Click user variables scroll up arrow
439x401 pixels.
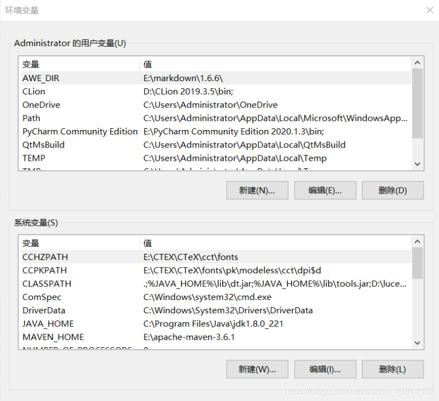coord(418,63)
